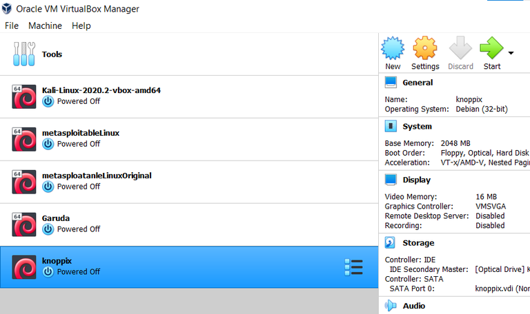Click the power state icon under knoppix
Screen dimensions: 530x314
pyautogui.click(x=48, y=272)
